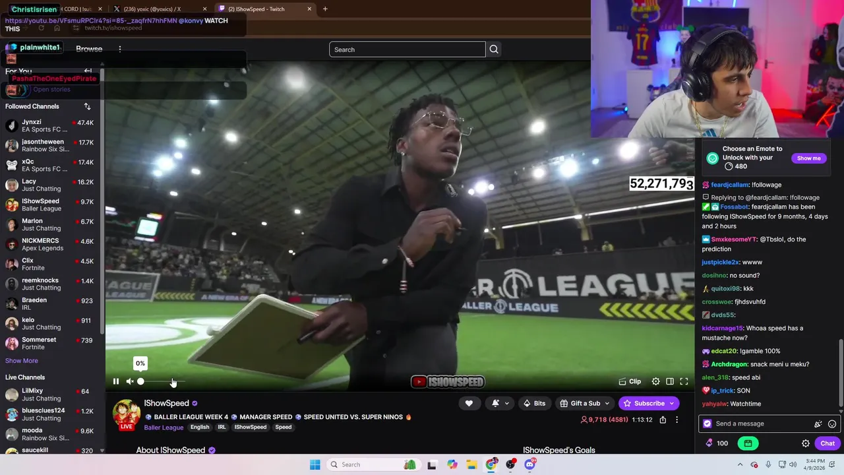Enter fullscreen video mode

tap(684, 381)
